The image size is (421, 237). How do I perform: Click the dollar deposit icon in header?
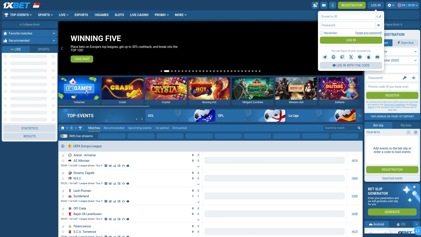(x=332, y=5)
